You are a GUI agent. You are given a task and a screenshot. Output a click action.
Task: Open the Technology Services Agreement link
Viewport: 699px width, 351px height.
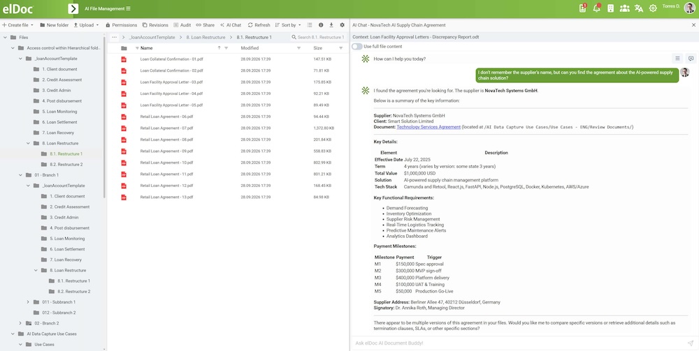click(428, 127)
